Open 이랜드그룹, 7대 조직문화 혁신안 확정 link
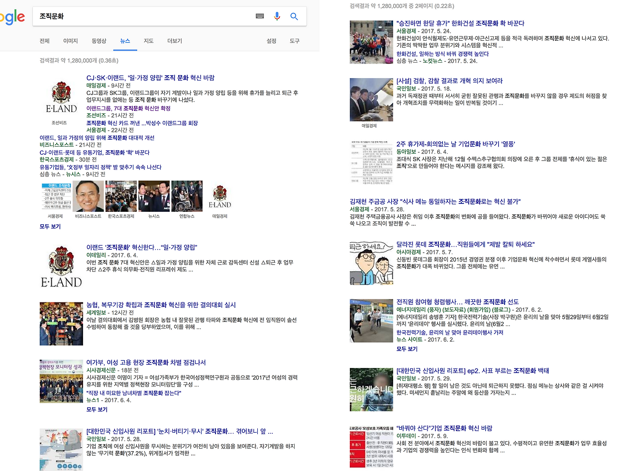637x471 pixels. pyautogui.click(x=128, y=108)
